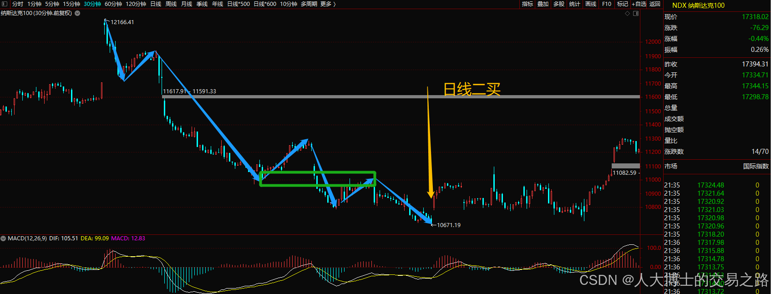Toggle the side panel layout icon

[636, 13]
